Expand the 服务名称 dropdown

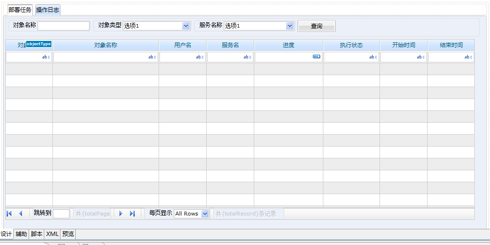[x=290, y=26]
